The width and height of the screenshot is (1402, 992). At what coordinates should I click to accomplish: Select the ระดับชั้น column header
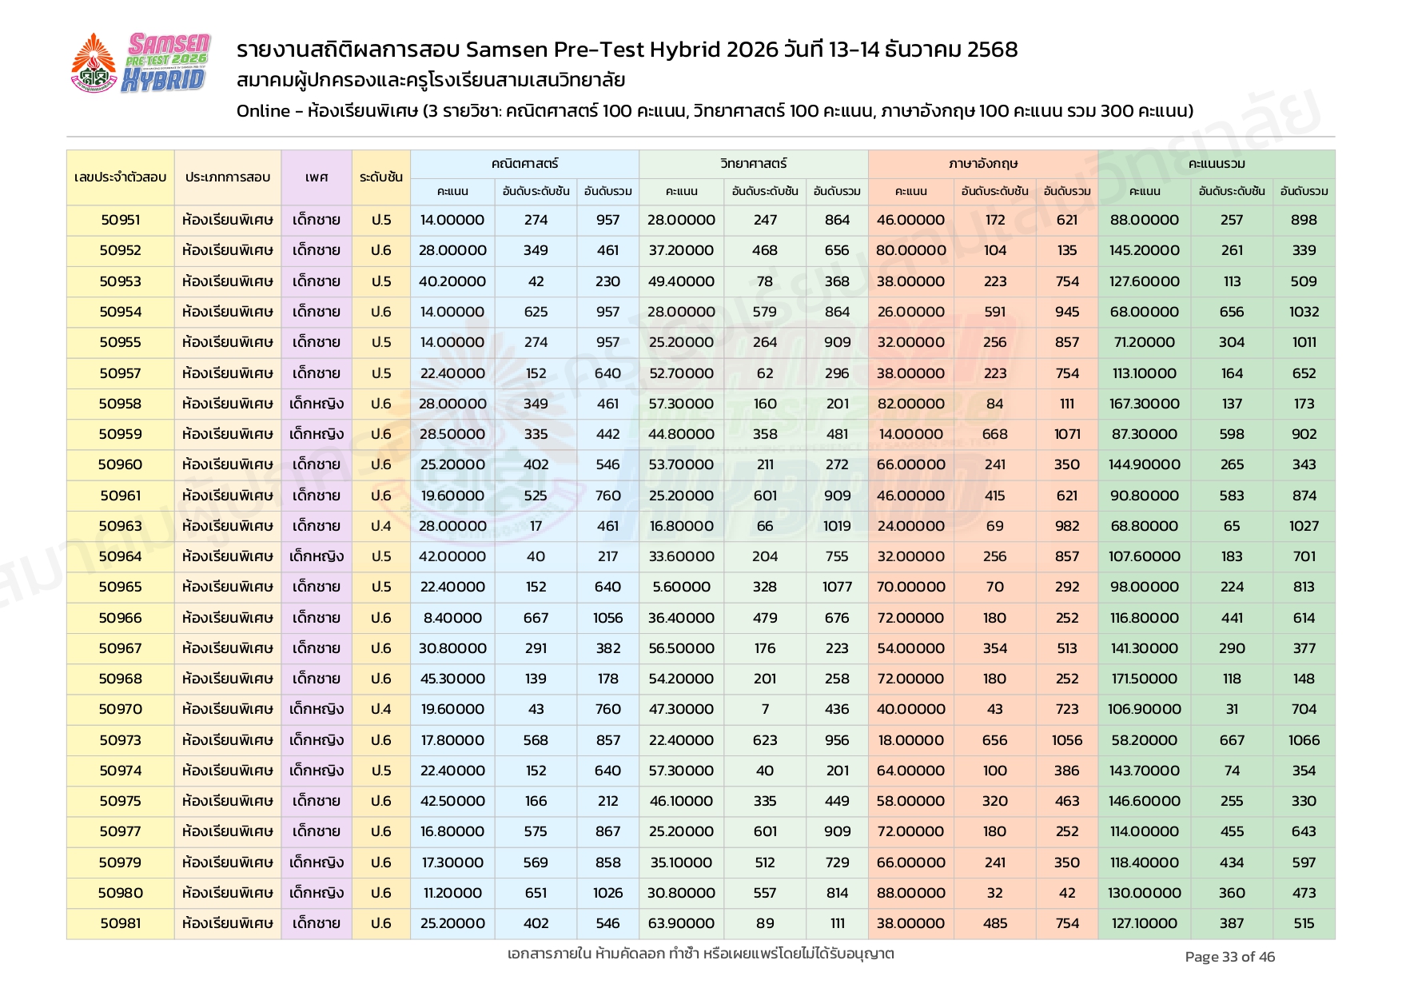coord(380,177)
